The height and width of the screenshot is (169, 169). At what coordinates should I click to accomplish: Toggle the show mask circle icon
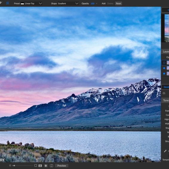(46, 166)
